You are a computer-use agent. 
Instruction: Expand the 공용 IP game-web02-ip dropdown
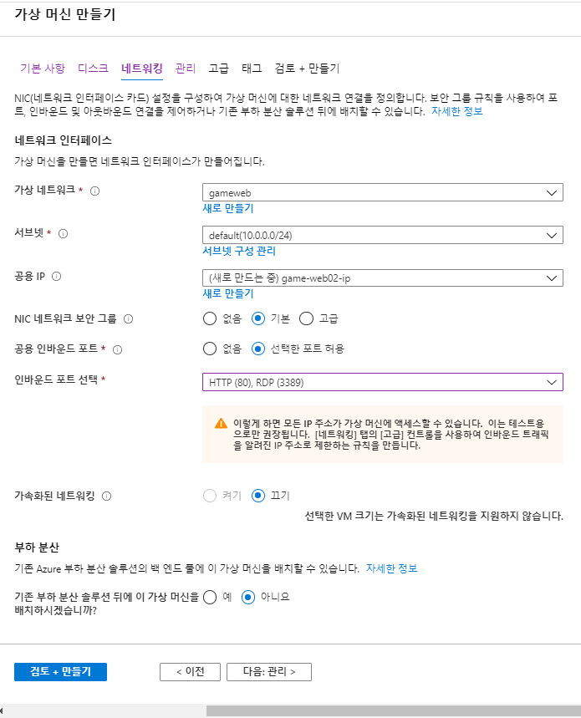pos(383,278)
